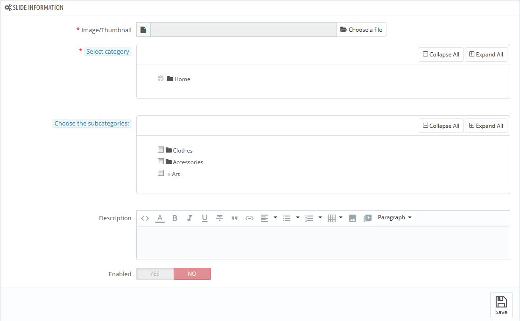Click the source code icon in editor toolbar
The image size is (520, 321).
145,218
